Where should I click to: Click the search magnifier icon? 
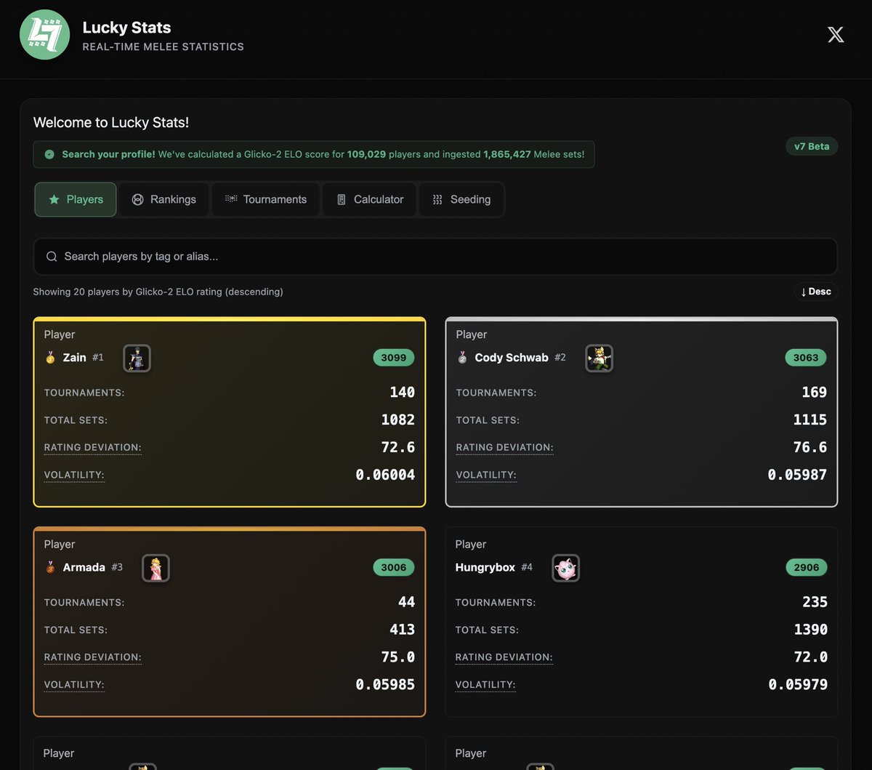52,257
